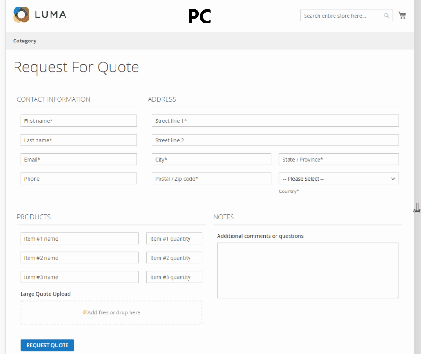
Task: Select the Street line 1 field
Action: 275,120
